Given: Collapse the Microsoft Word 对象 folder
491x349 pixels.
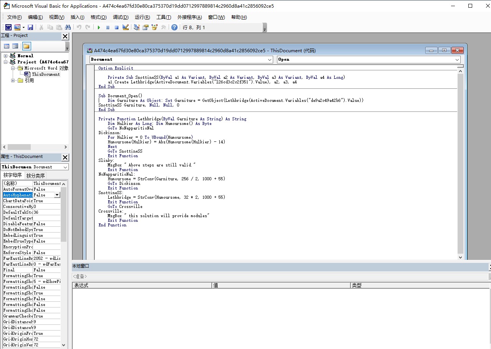Looking at the screenshot, I should (x=13, y=68).
